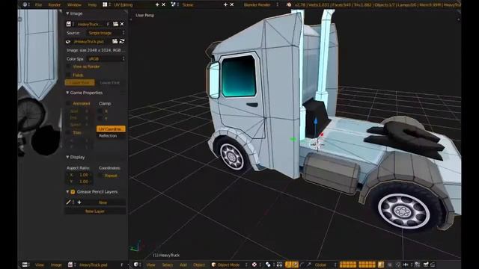This screenshot has height=269, width=479.
Task: Click the Info editor type icon
Action: 25,4
